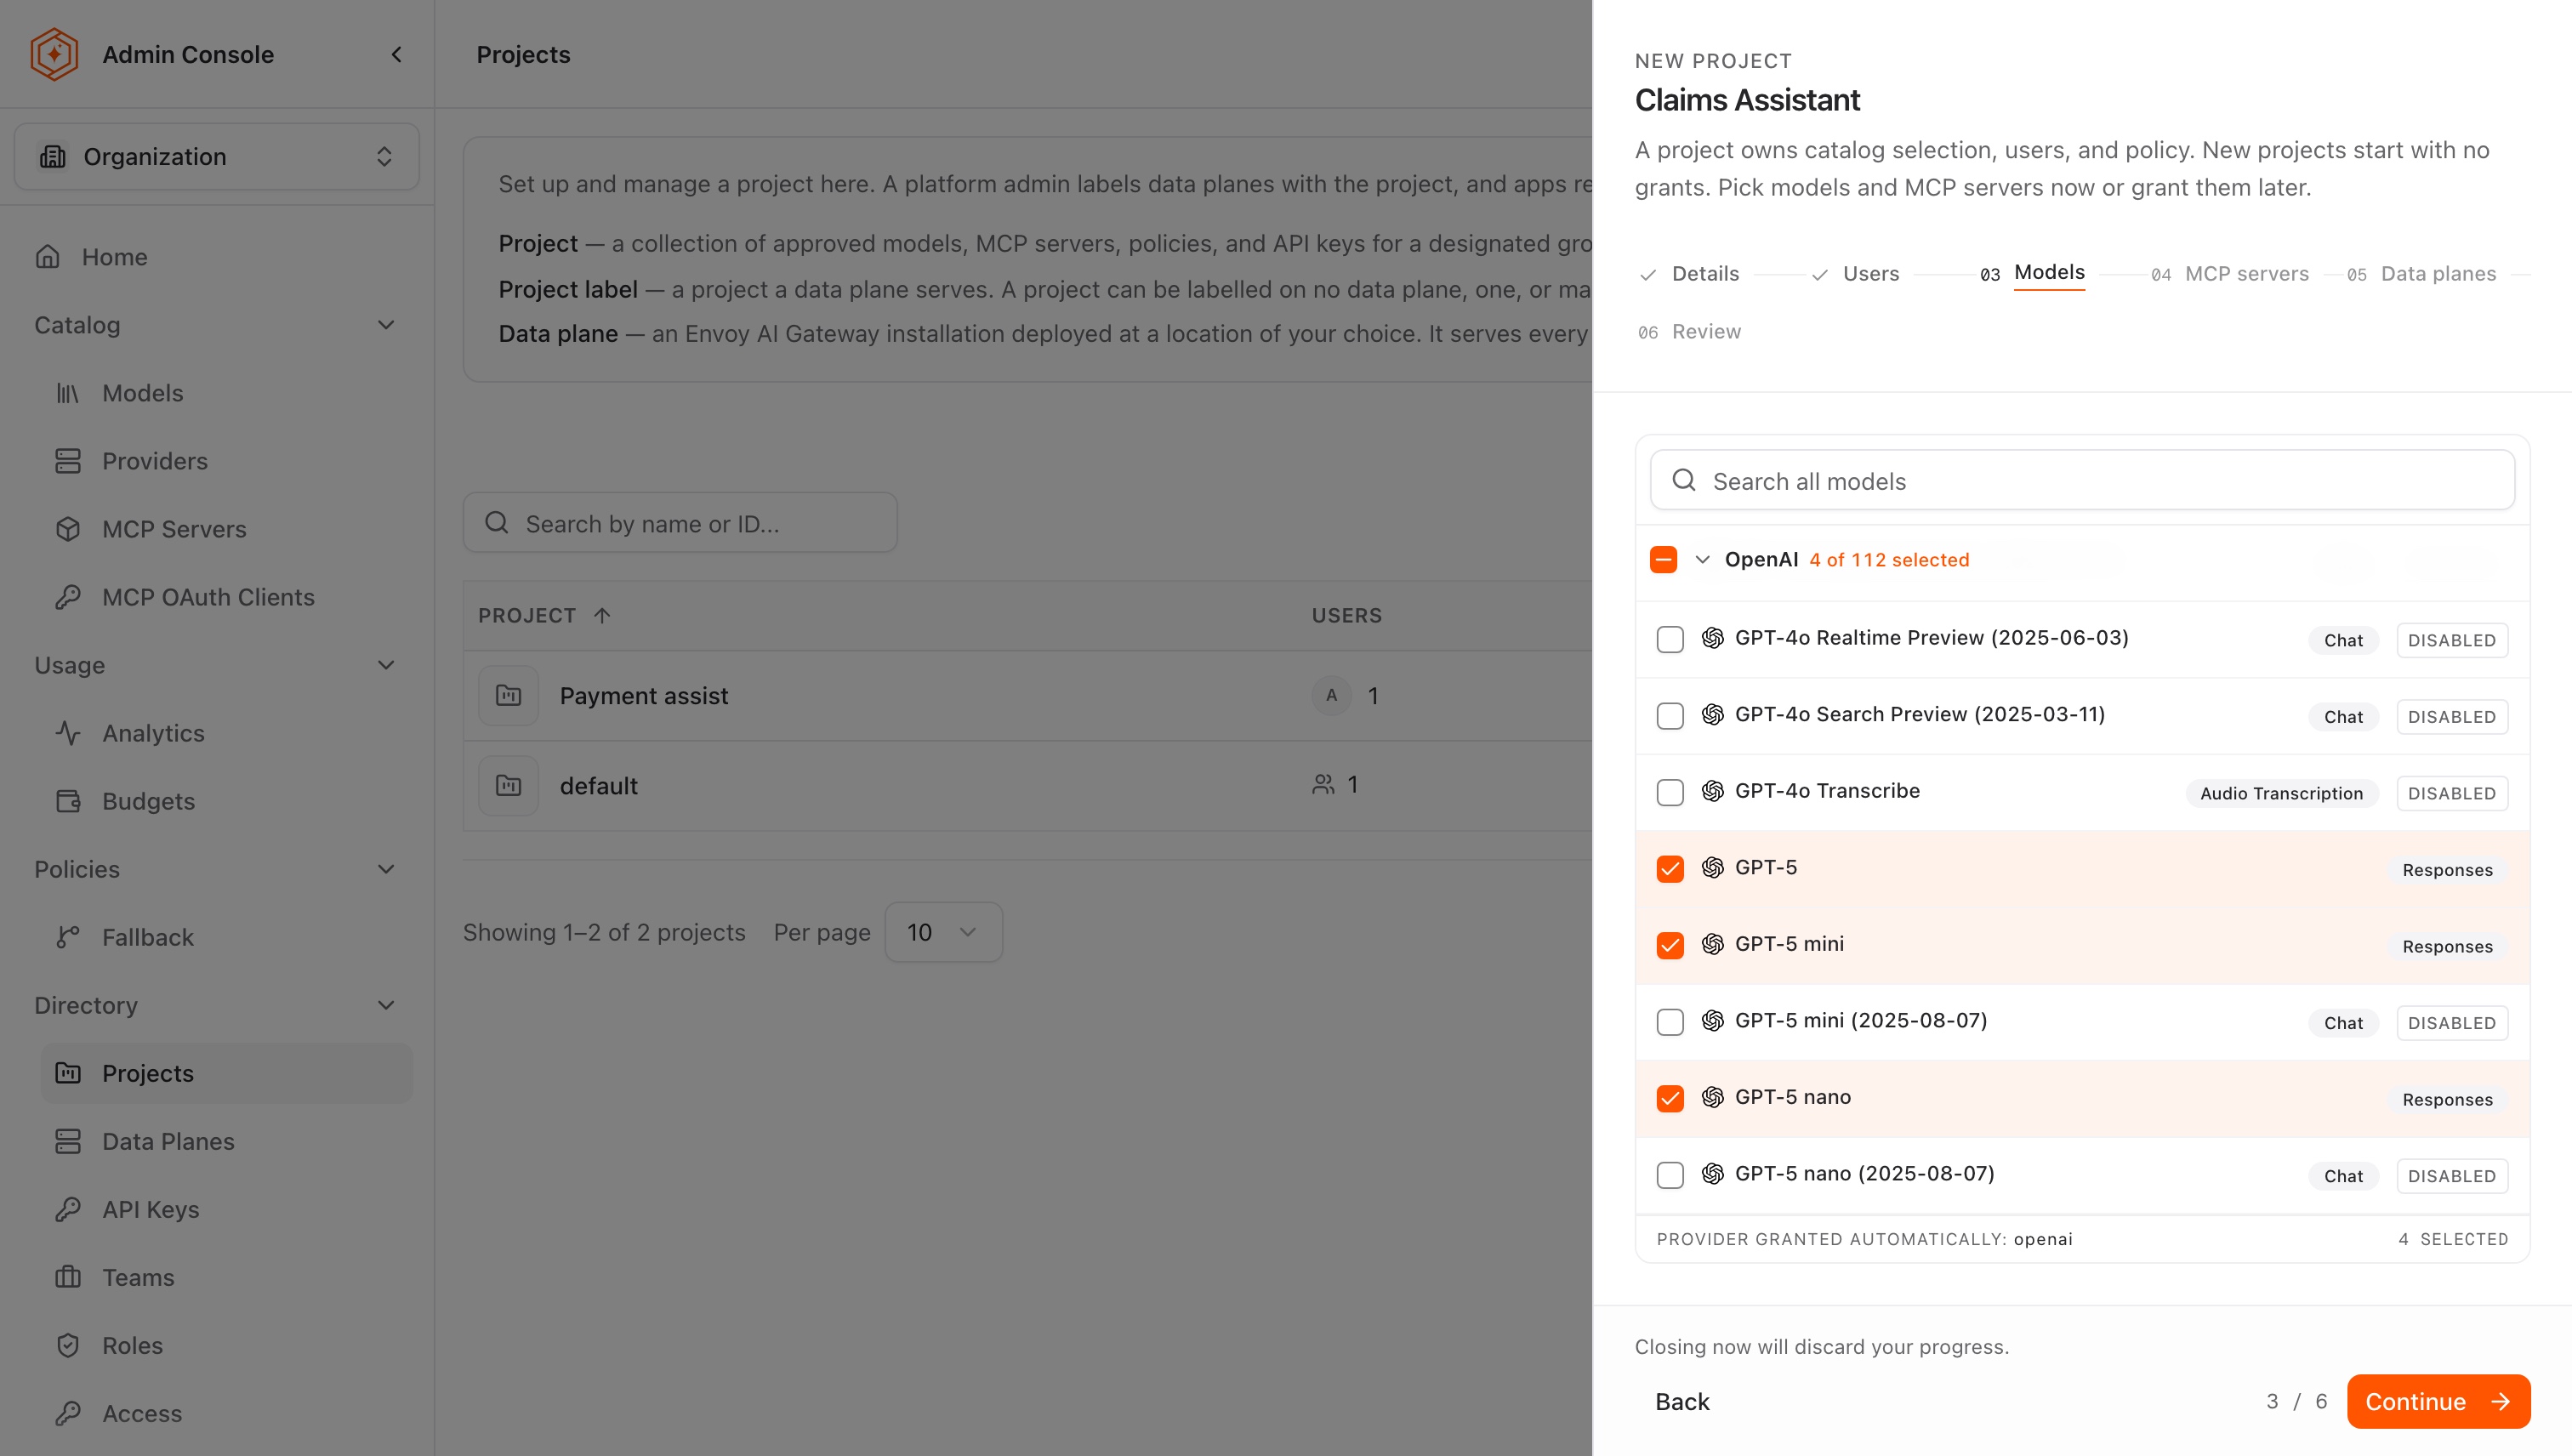The image size is (2572, 1456).
Task: Click the Admin Console hexagon logo
Action: 54,54
